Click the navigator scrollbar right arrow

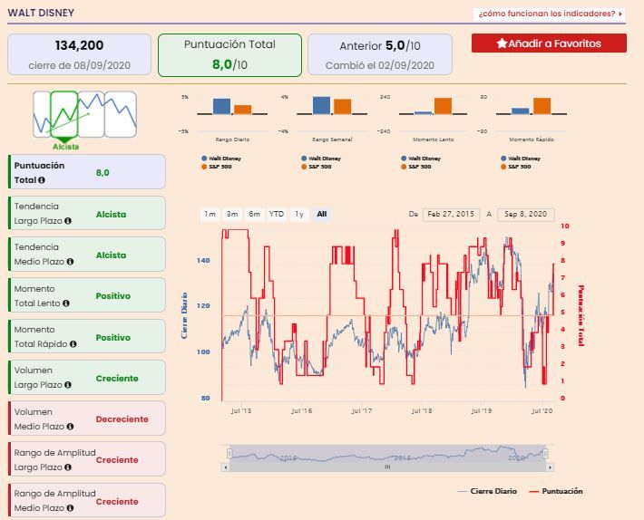pyautogui.click(x=550, y=467)
